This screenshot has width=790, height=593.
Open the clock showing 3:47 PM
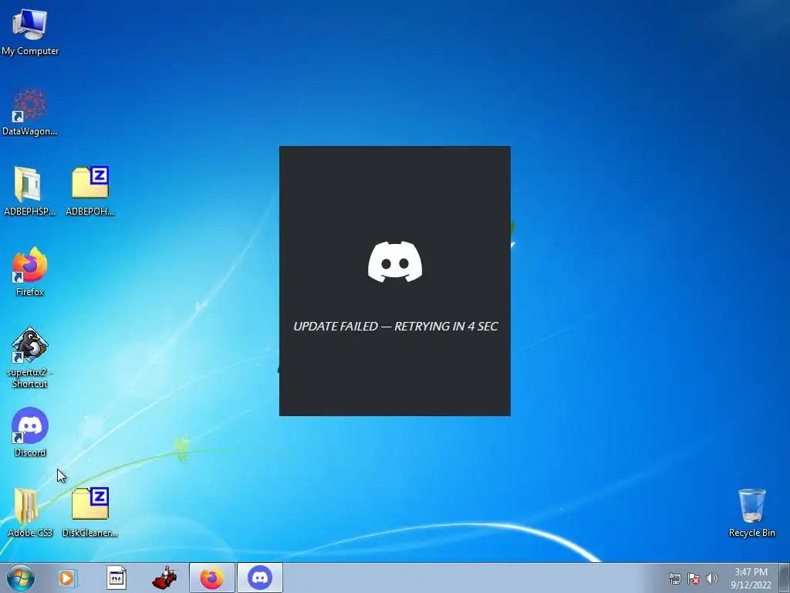tap(751, 578)
